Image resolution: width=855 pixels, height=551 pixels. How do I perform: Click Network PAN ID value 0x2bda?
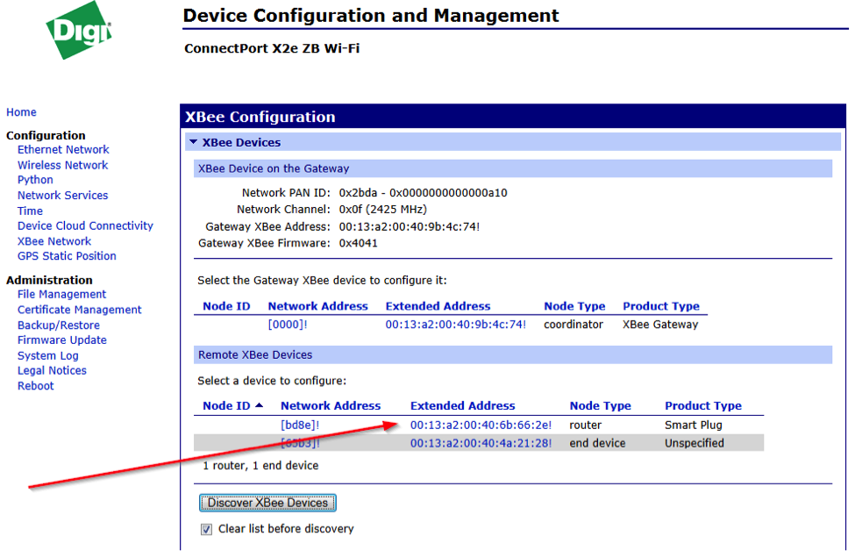pyautogui.click(x=424, y=192)
